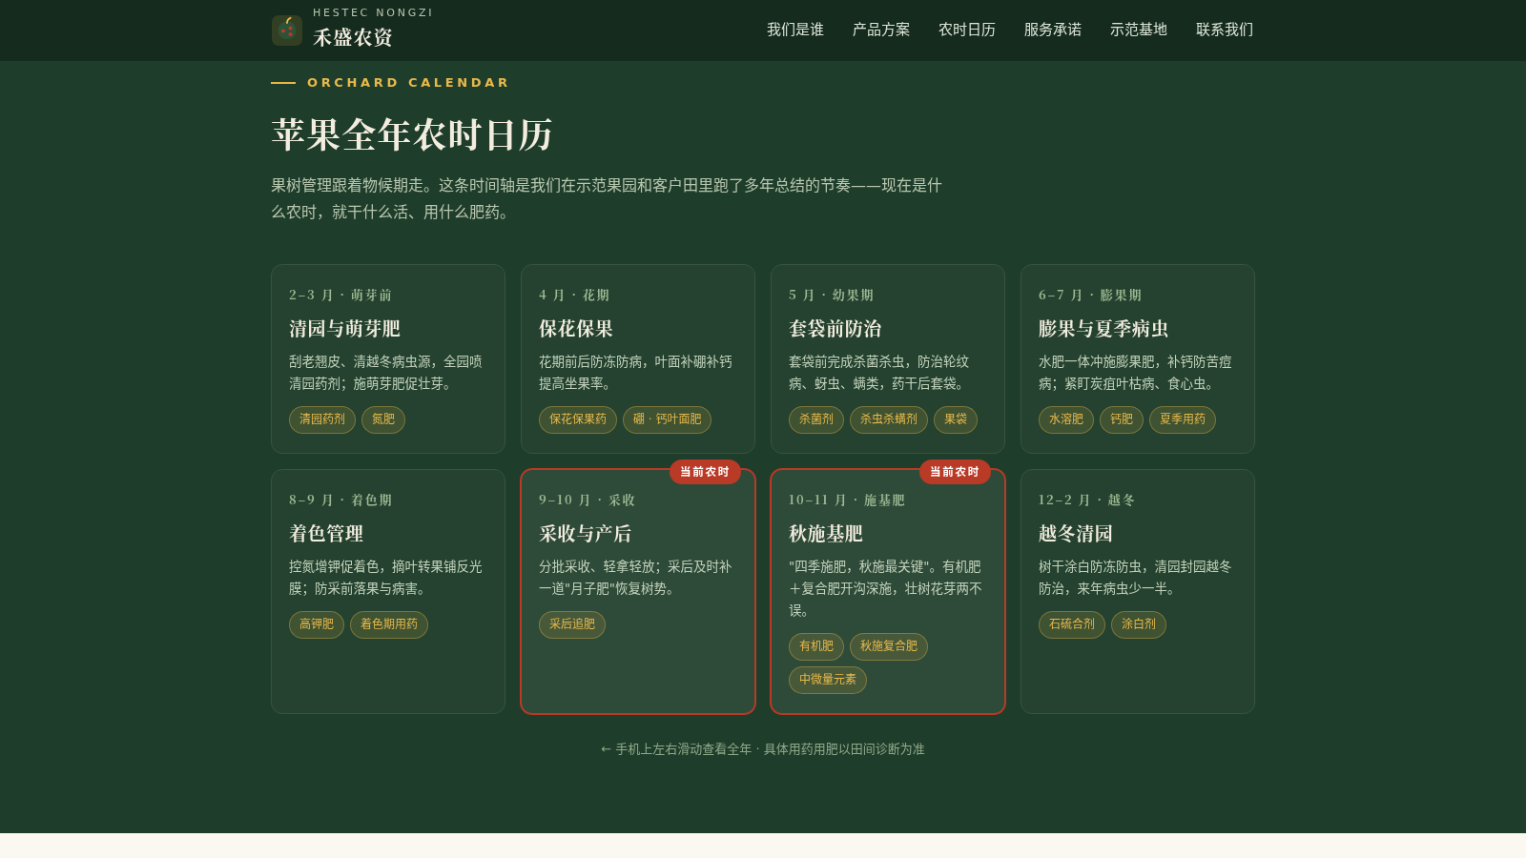The width and height of the screenshot is (1526, 858).
Task: Open the 我们是谁 nav link
Action: (795, 30)
